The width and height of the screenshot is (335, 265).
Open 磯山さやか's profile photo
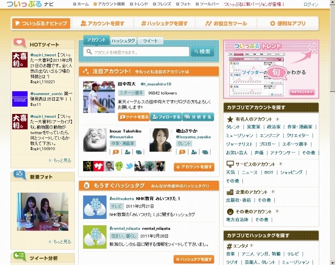[161, 140]
